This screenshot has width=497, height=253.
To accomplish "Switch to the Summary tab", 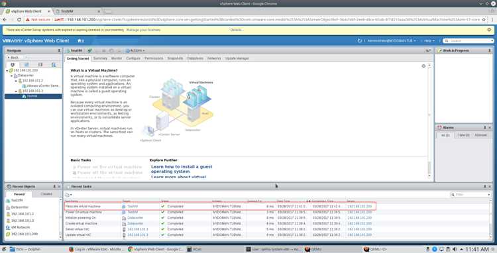I will click(x=100, y=58).
